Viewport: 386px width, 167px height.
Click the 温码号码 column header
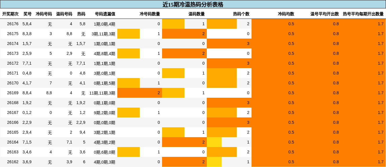[x=64, y=14]
